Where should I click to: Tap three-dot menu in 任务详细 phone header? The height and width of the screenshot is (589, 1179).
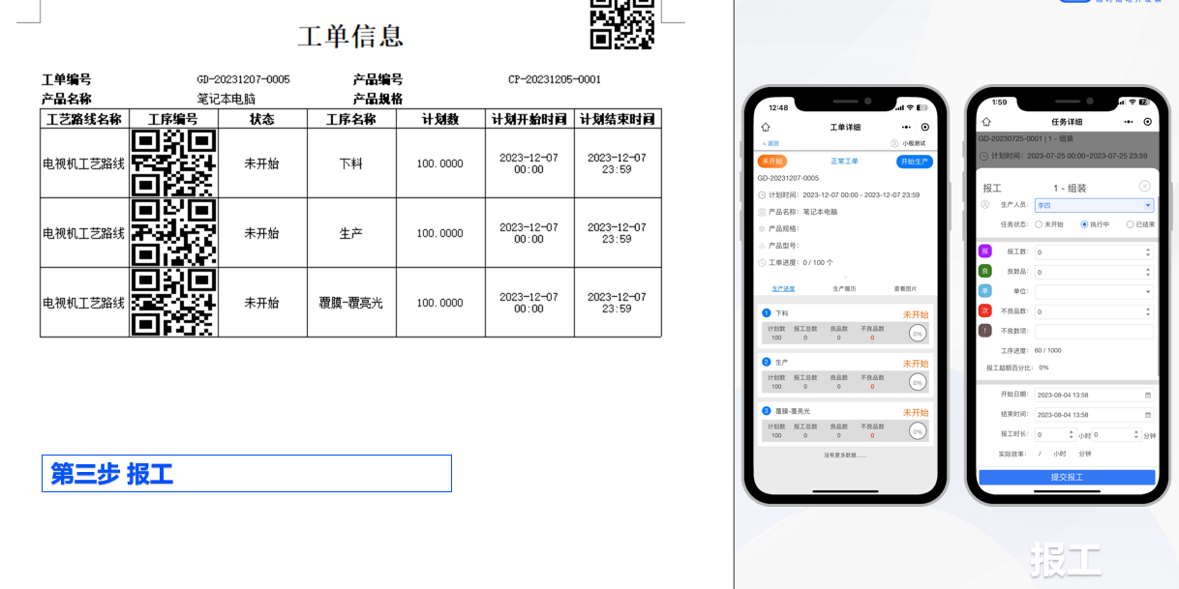(1128, 122)
